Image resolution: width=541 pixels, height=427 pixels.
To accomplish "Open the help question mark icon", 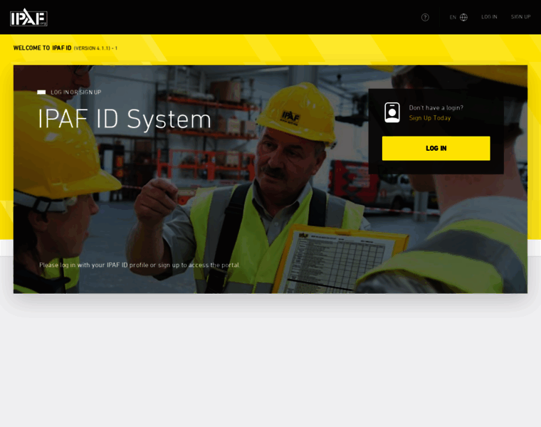I will coord(425,17).
